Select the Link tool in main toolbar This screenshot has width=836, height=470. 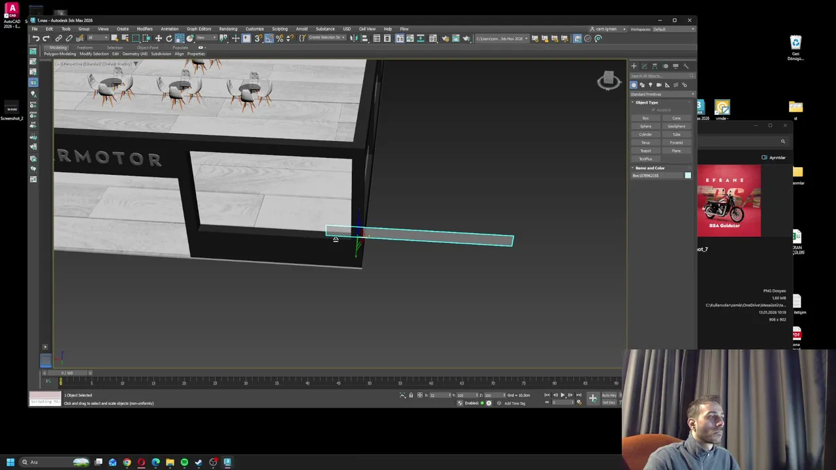[x=59, y=39]
